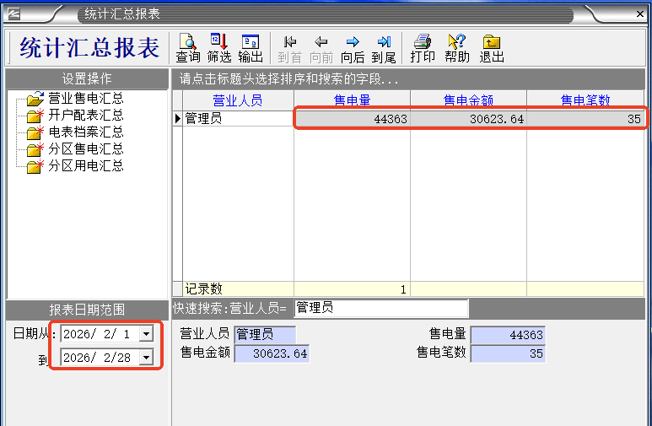Click the 输出 export icon
The height and width of the screenshot is (426, 652).
tap(251, 48)
